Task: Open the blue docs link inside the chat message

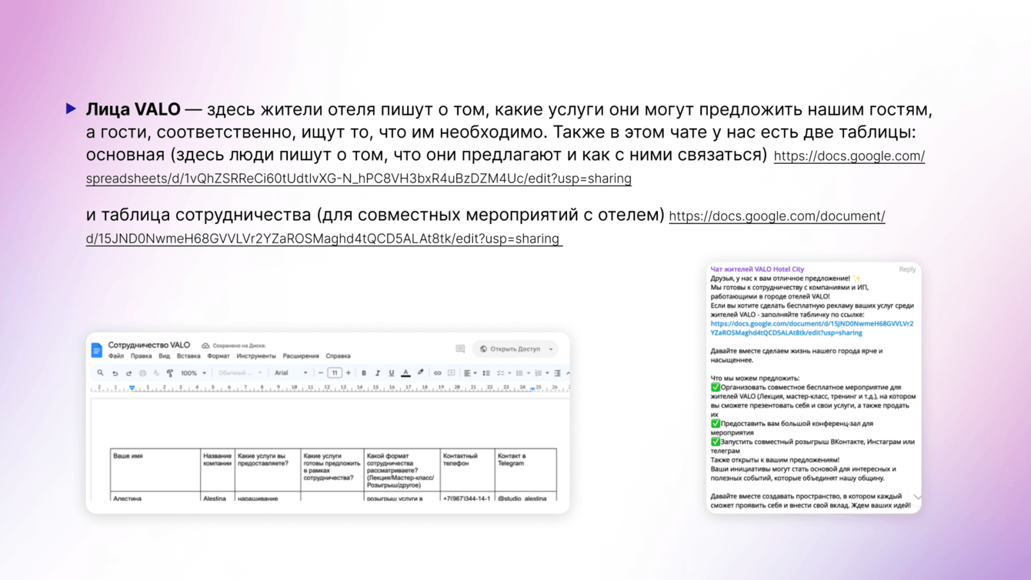Action: (x=812, y=328)
